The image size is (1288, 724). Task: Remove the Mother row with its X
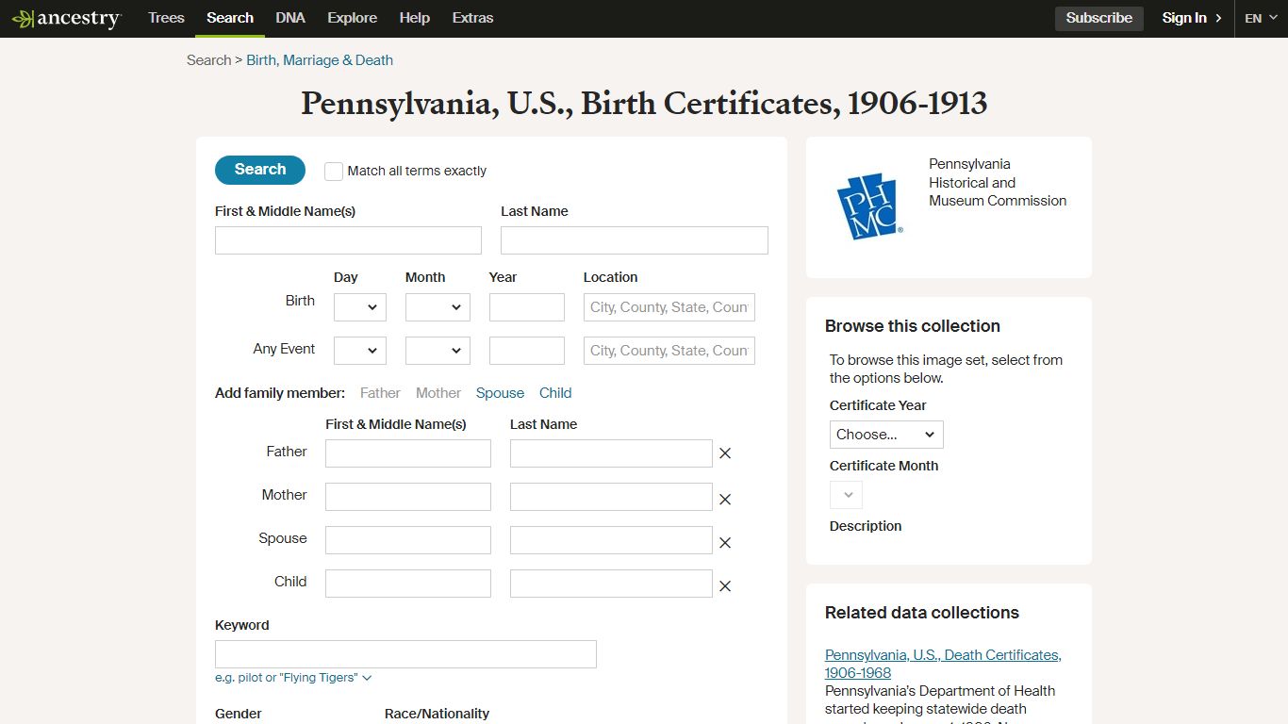click(x=725, y=500)
